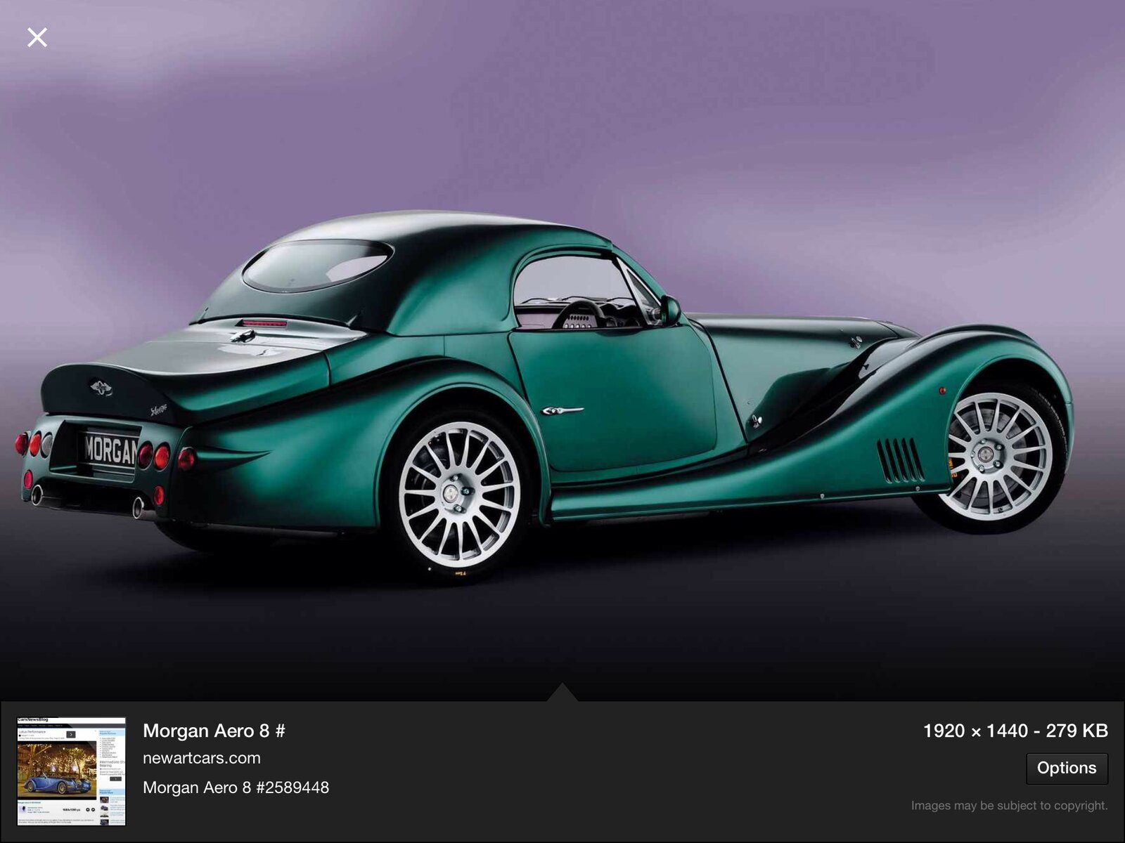
Task: Tap the Morgan Aero 8 # title
Action: [214, 731]
